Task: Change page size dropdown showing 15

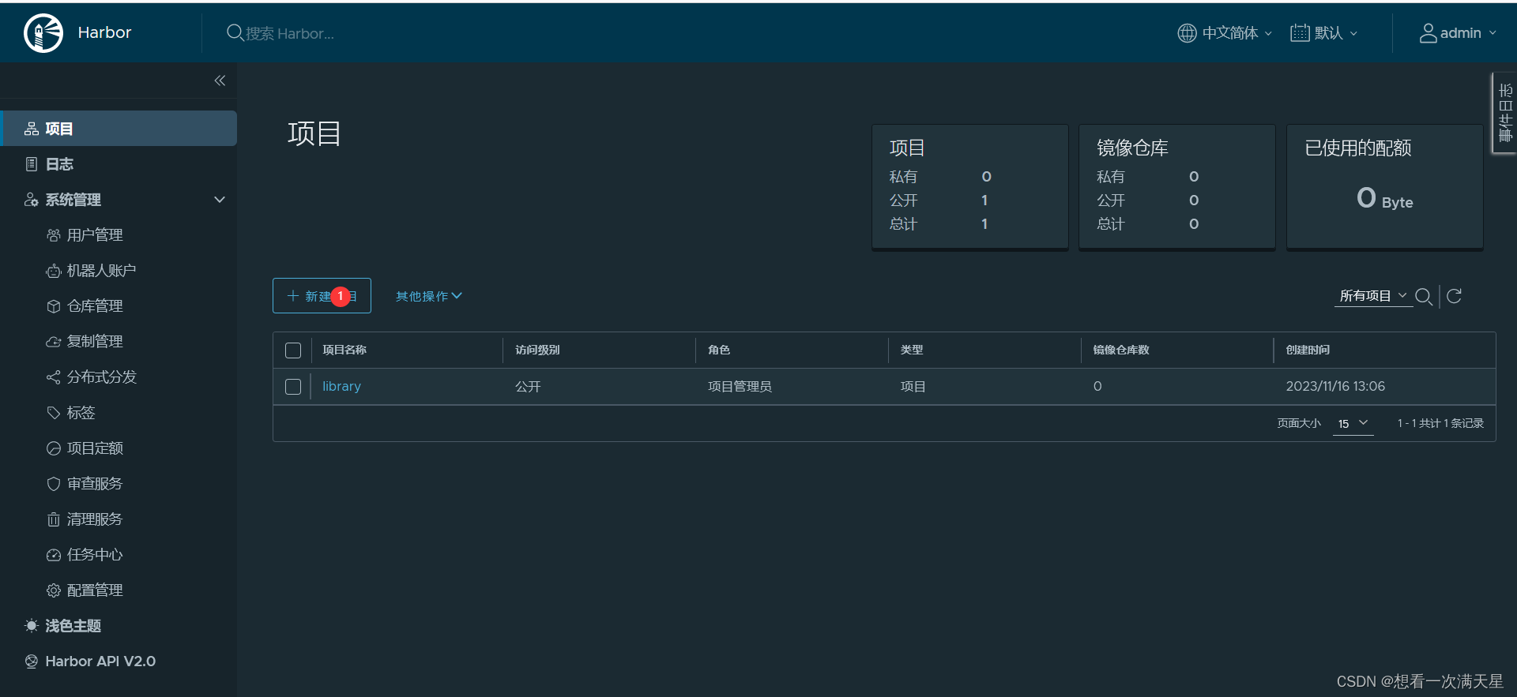Action: point(1353,424)
